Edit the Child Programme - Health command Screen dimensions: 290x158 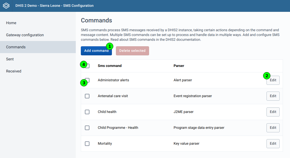point(273,128)
